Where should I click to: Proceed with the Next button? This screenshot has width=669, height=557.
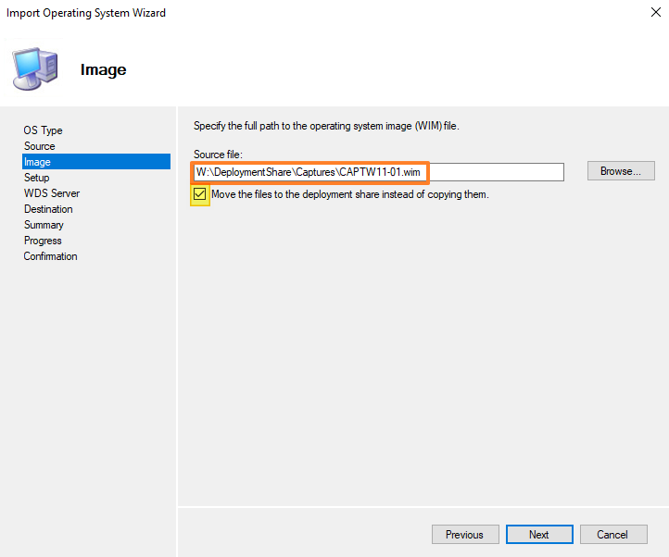538,535
